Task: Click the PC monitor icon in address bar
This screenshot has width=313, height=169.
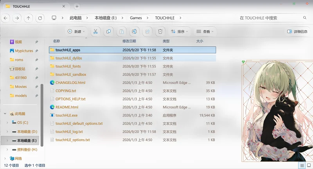Action: (x=54, y=18)
